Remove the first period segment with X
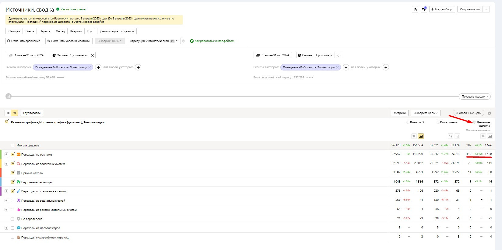This screenshot has width=502, height=250. click(x=93, y=55)
